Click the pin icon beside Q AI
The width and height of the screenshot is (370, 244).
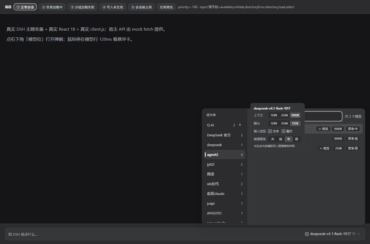pyautogui.click(x=240, y=125)
